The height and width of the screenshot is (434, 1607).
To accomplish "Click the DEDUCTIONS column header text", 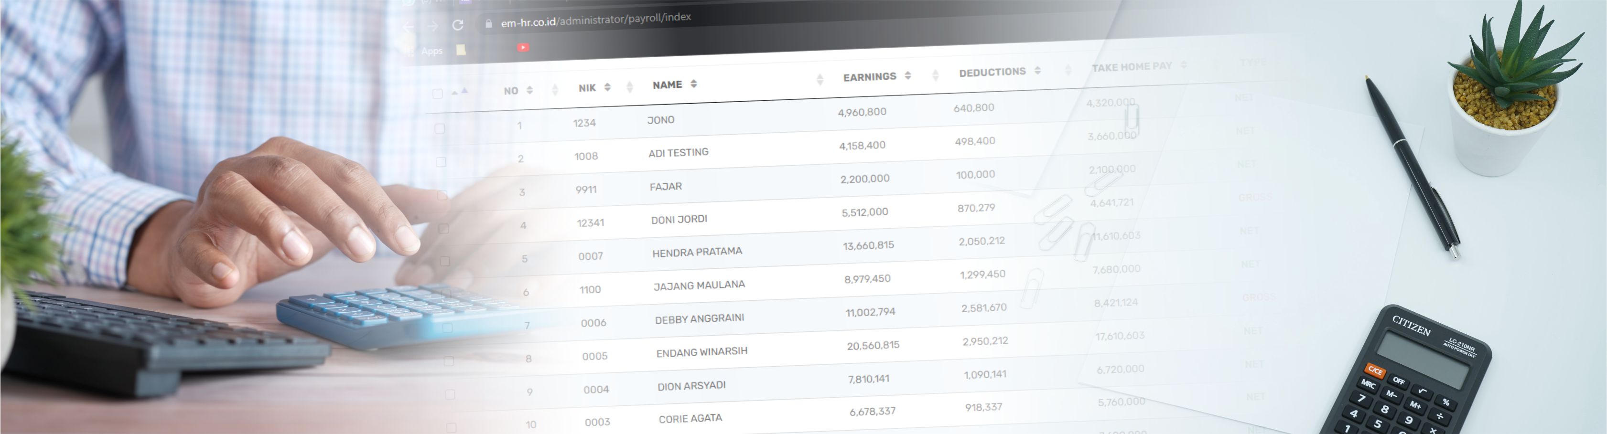I will (x=992, y=73).
